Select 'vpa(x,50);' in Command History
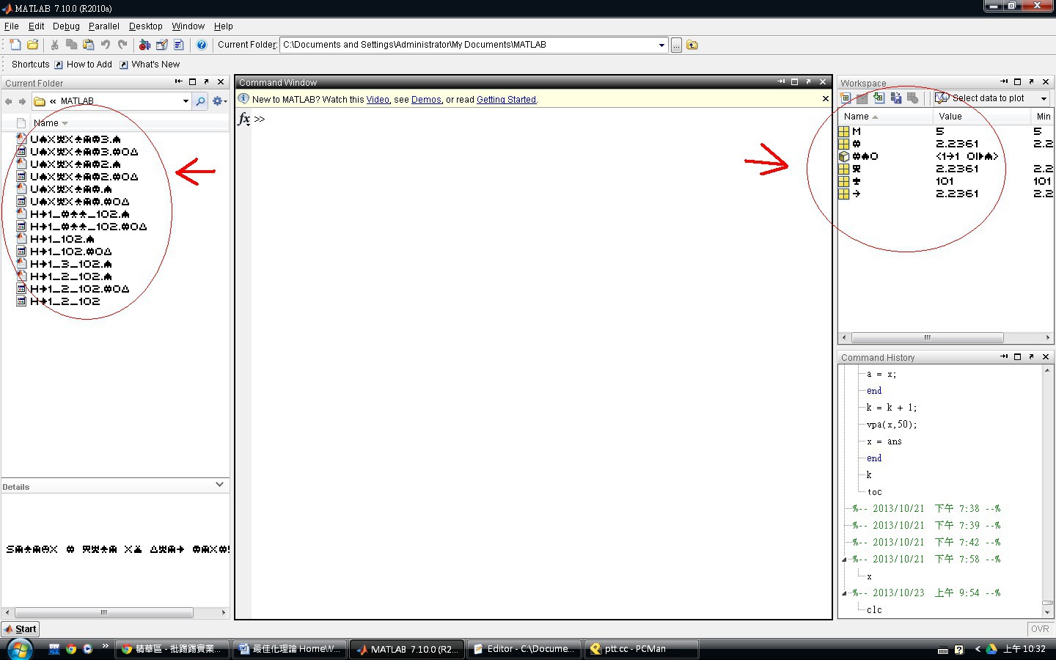The height and width of the screenshot is (660, 1056). point(892,425)
